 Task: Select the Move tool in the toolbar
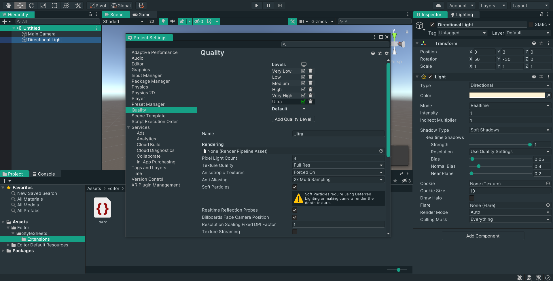tap(20, 5)
